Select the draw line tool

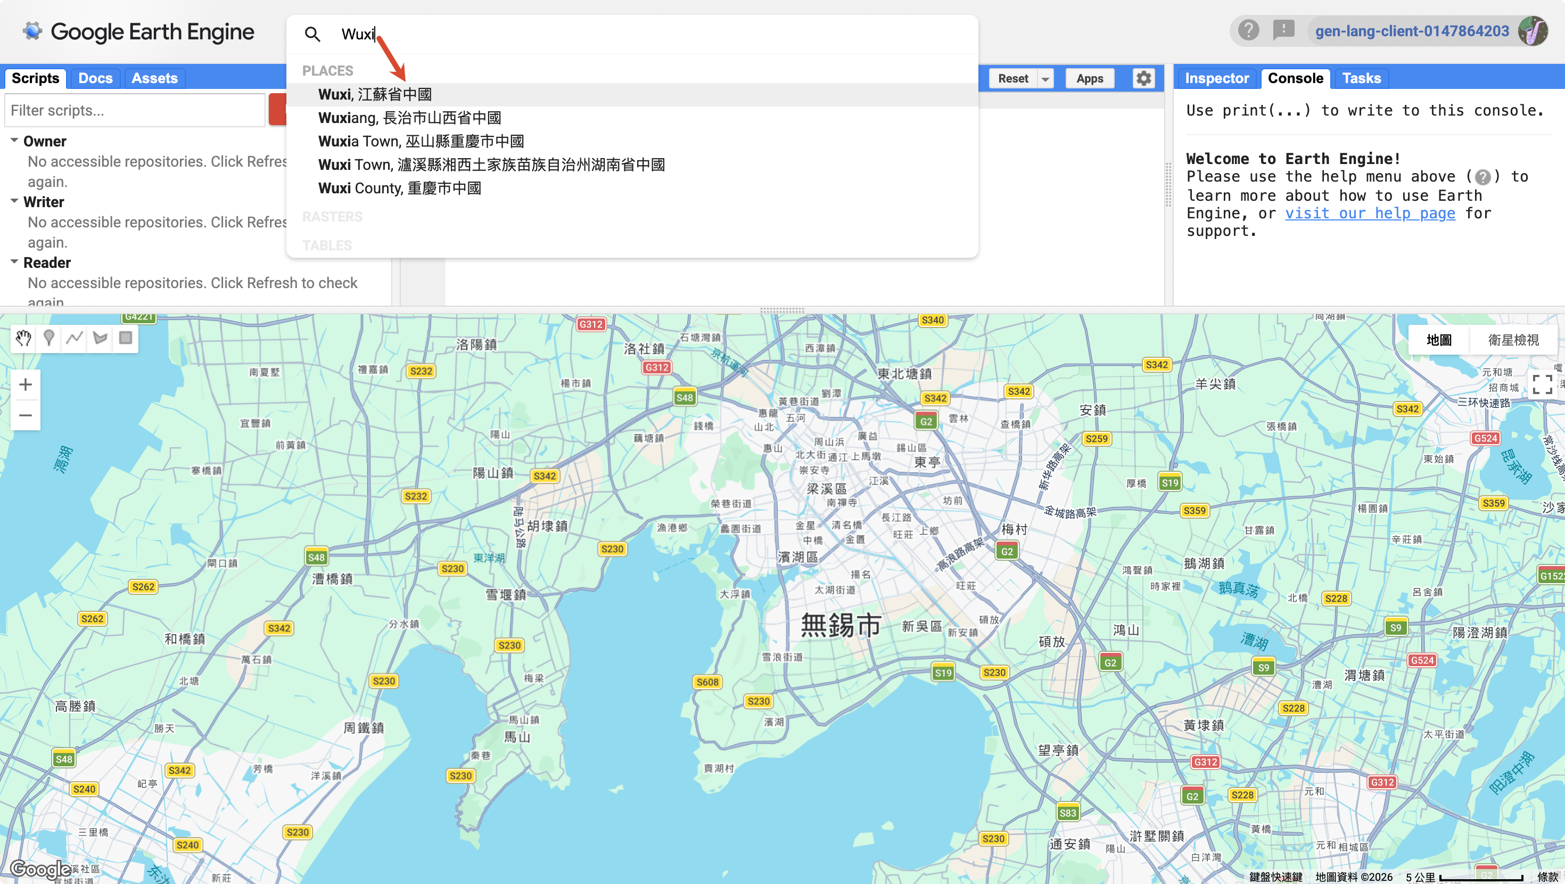75,338
